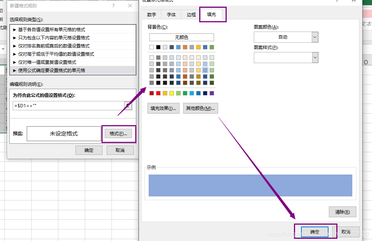372x241 pixels.
Task: Choose purple in the standard colors row
Action: [212, 93]
